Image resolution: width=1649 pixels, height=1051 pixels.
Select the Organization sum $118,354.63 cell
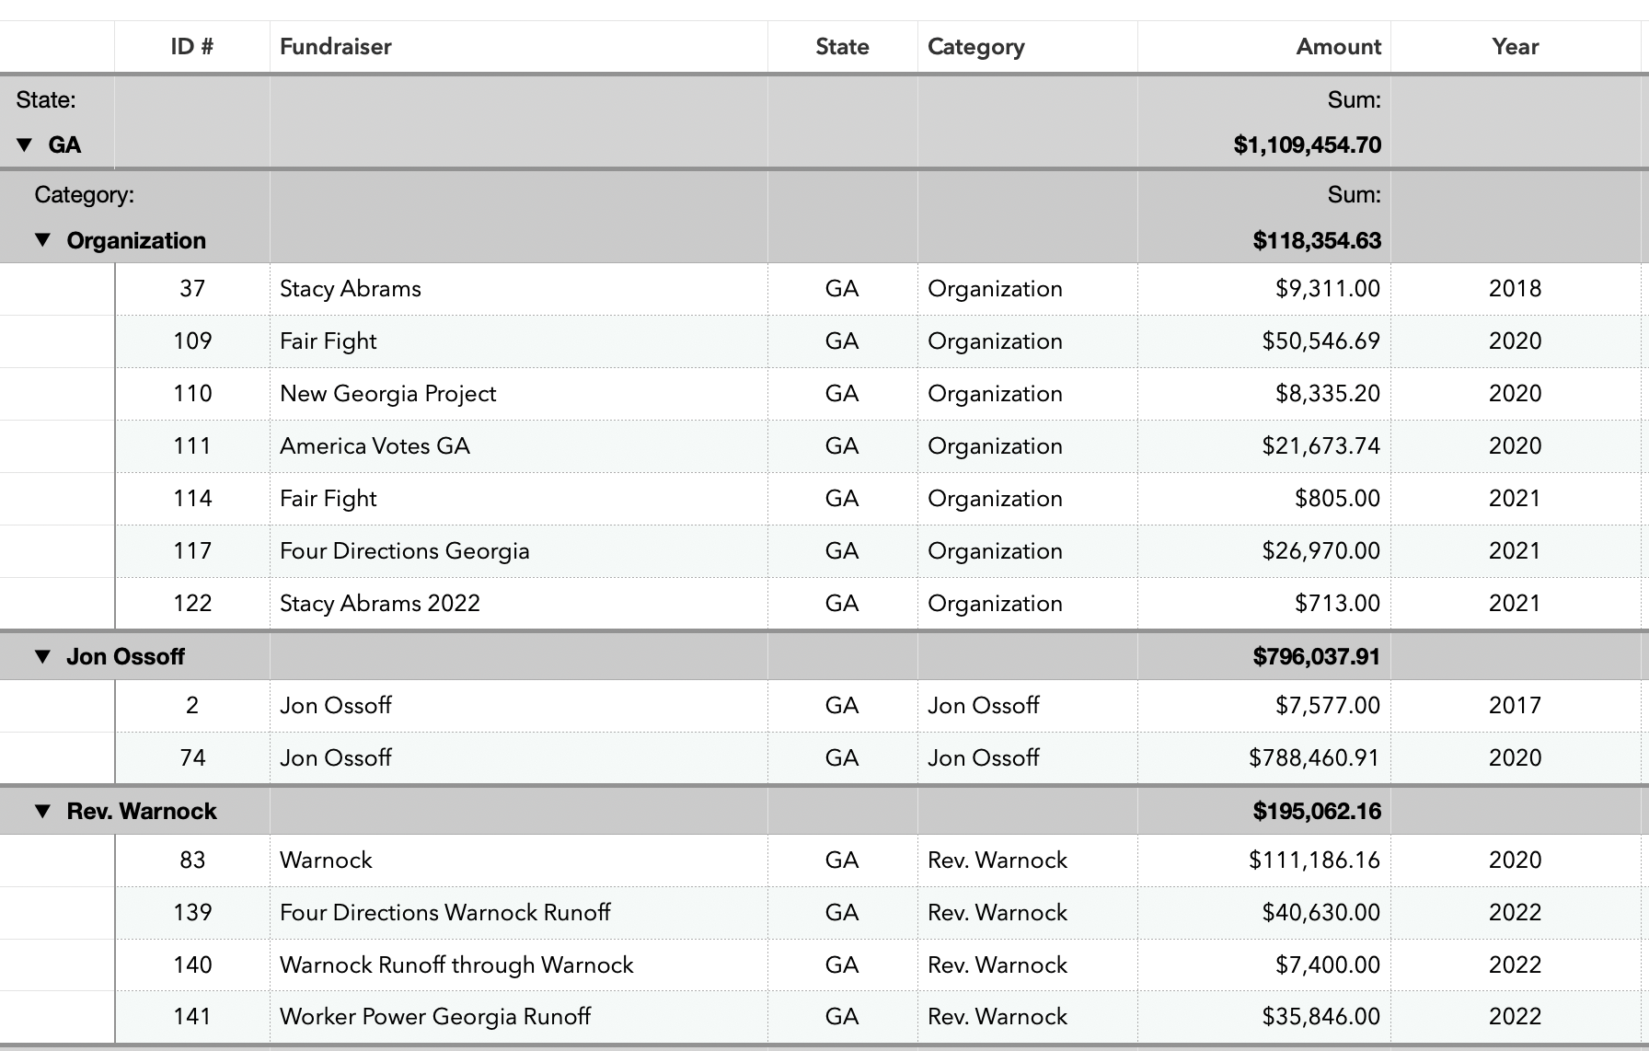1316,241
